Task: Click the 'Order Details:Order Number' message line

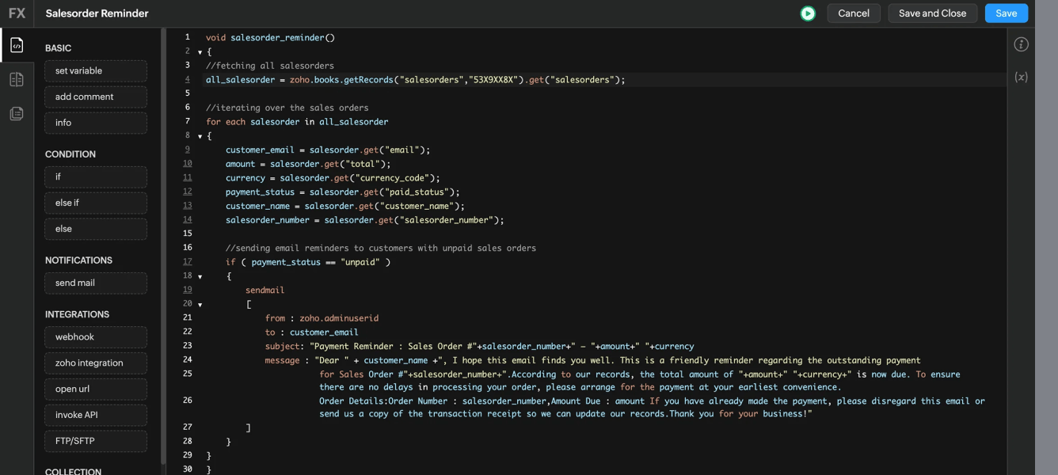Action: point(652,401)
